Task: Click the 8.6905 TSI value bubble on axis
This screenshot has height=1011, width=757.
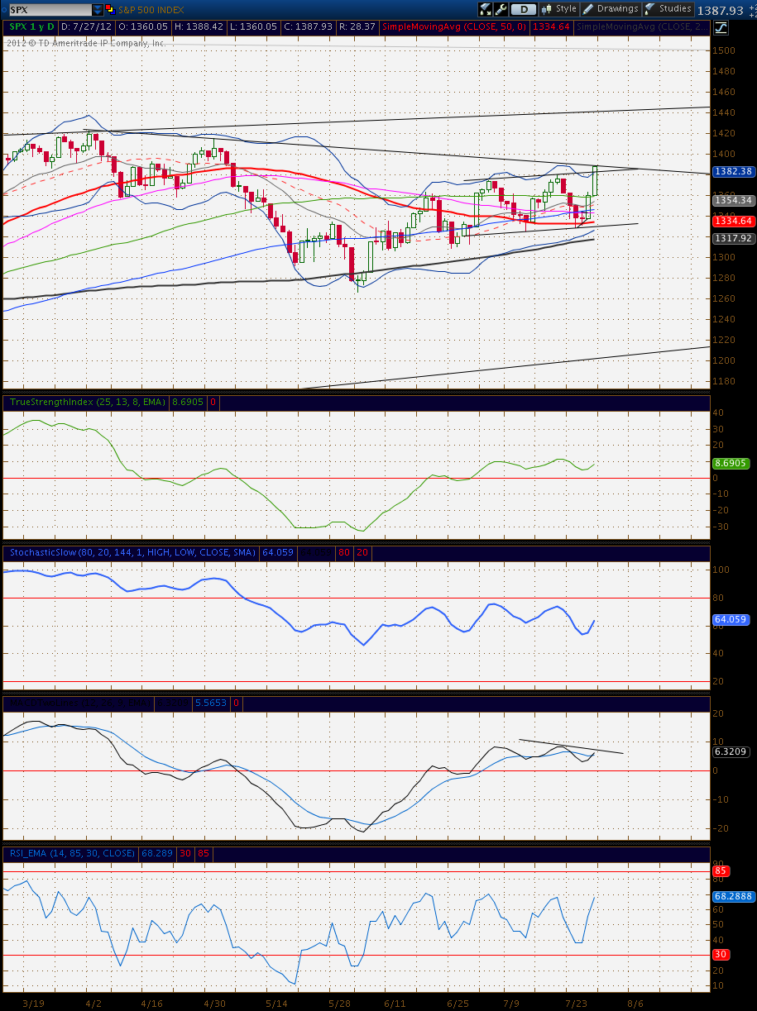Action: click(731, 465)
